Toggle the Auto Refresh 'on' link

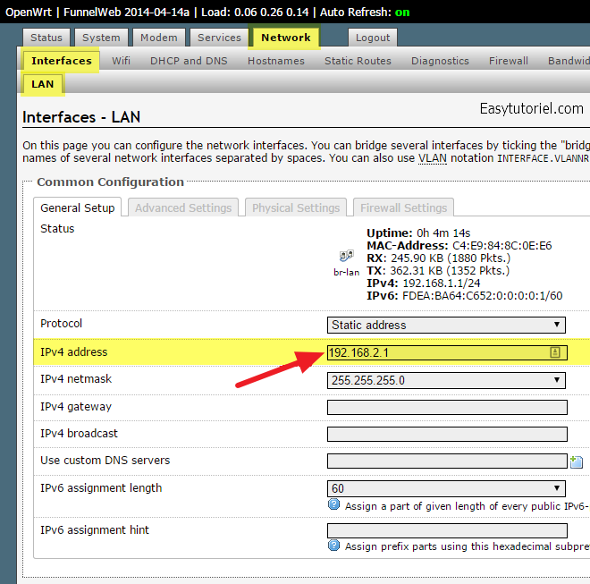402,12
